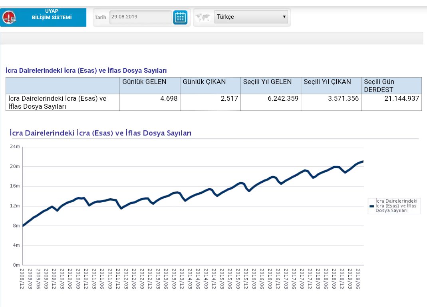This screenshot has height=307, width=427.
Task: Click the 2016/12 x-axis label
Action: (x=278, y=279)
